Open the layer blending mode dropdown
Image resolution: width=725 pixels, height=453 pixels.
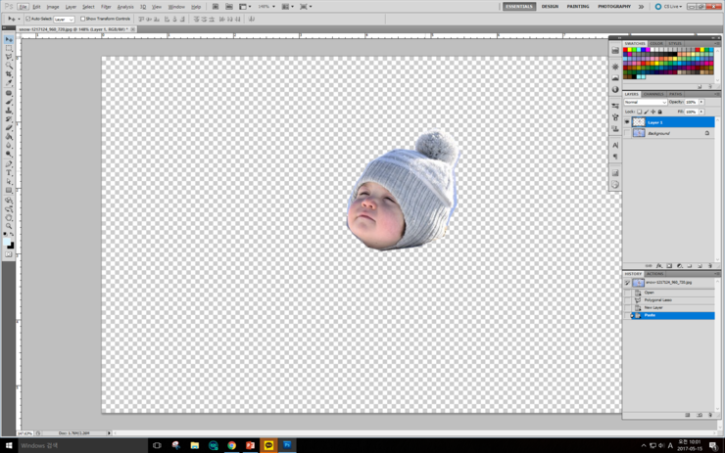645,102
